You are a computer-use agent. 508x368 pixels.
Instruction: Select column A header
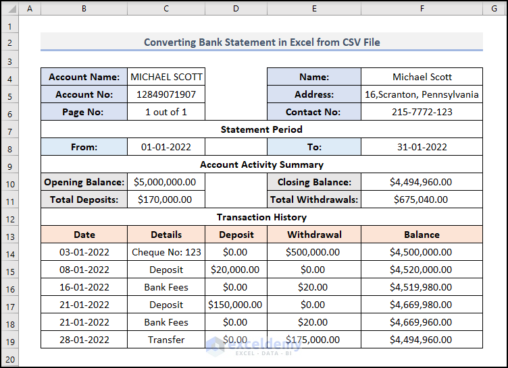click(30, 9)
